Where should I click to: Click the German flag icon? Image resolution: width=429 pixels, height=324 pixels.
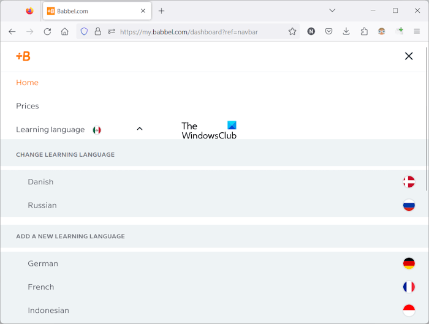click(409, 263)
